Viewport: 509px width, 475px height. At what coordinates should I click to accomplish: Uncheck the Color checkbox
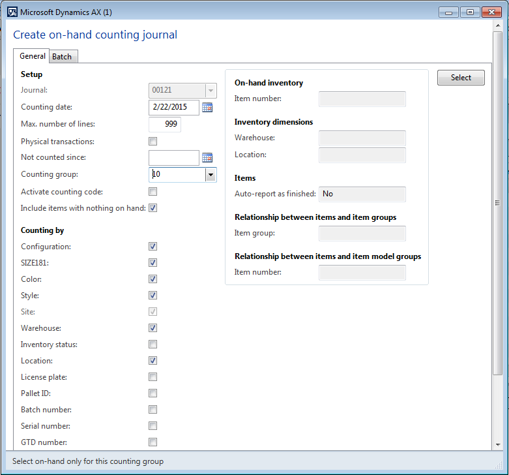coord(153,279)
